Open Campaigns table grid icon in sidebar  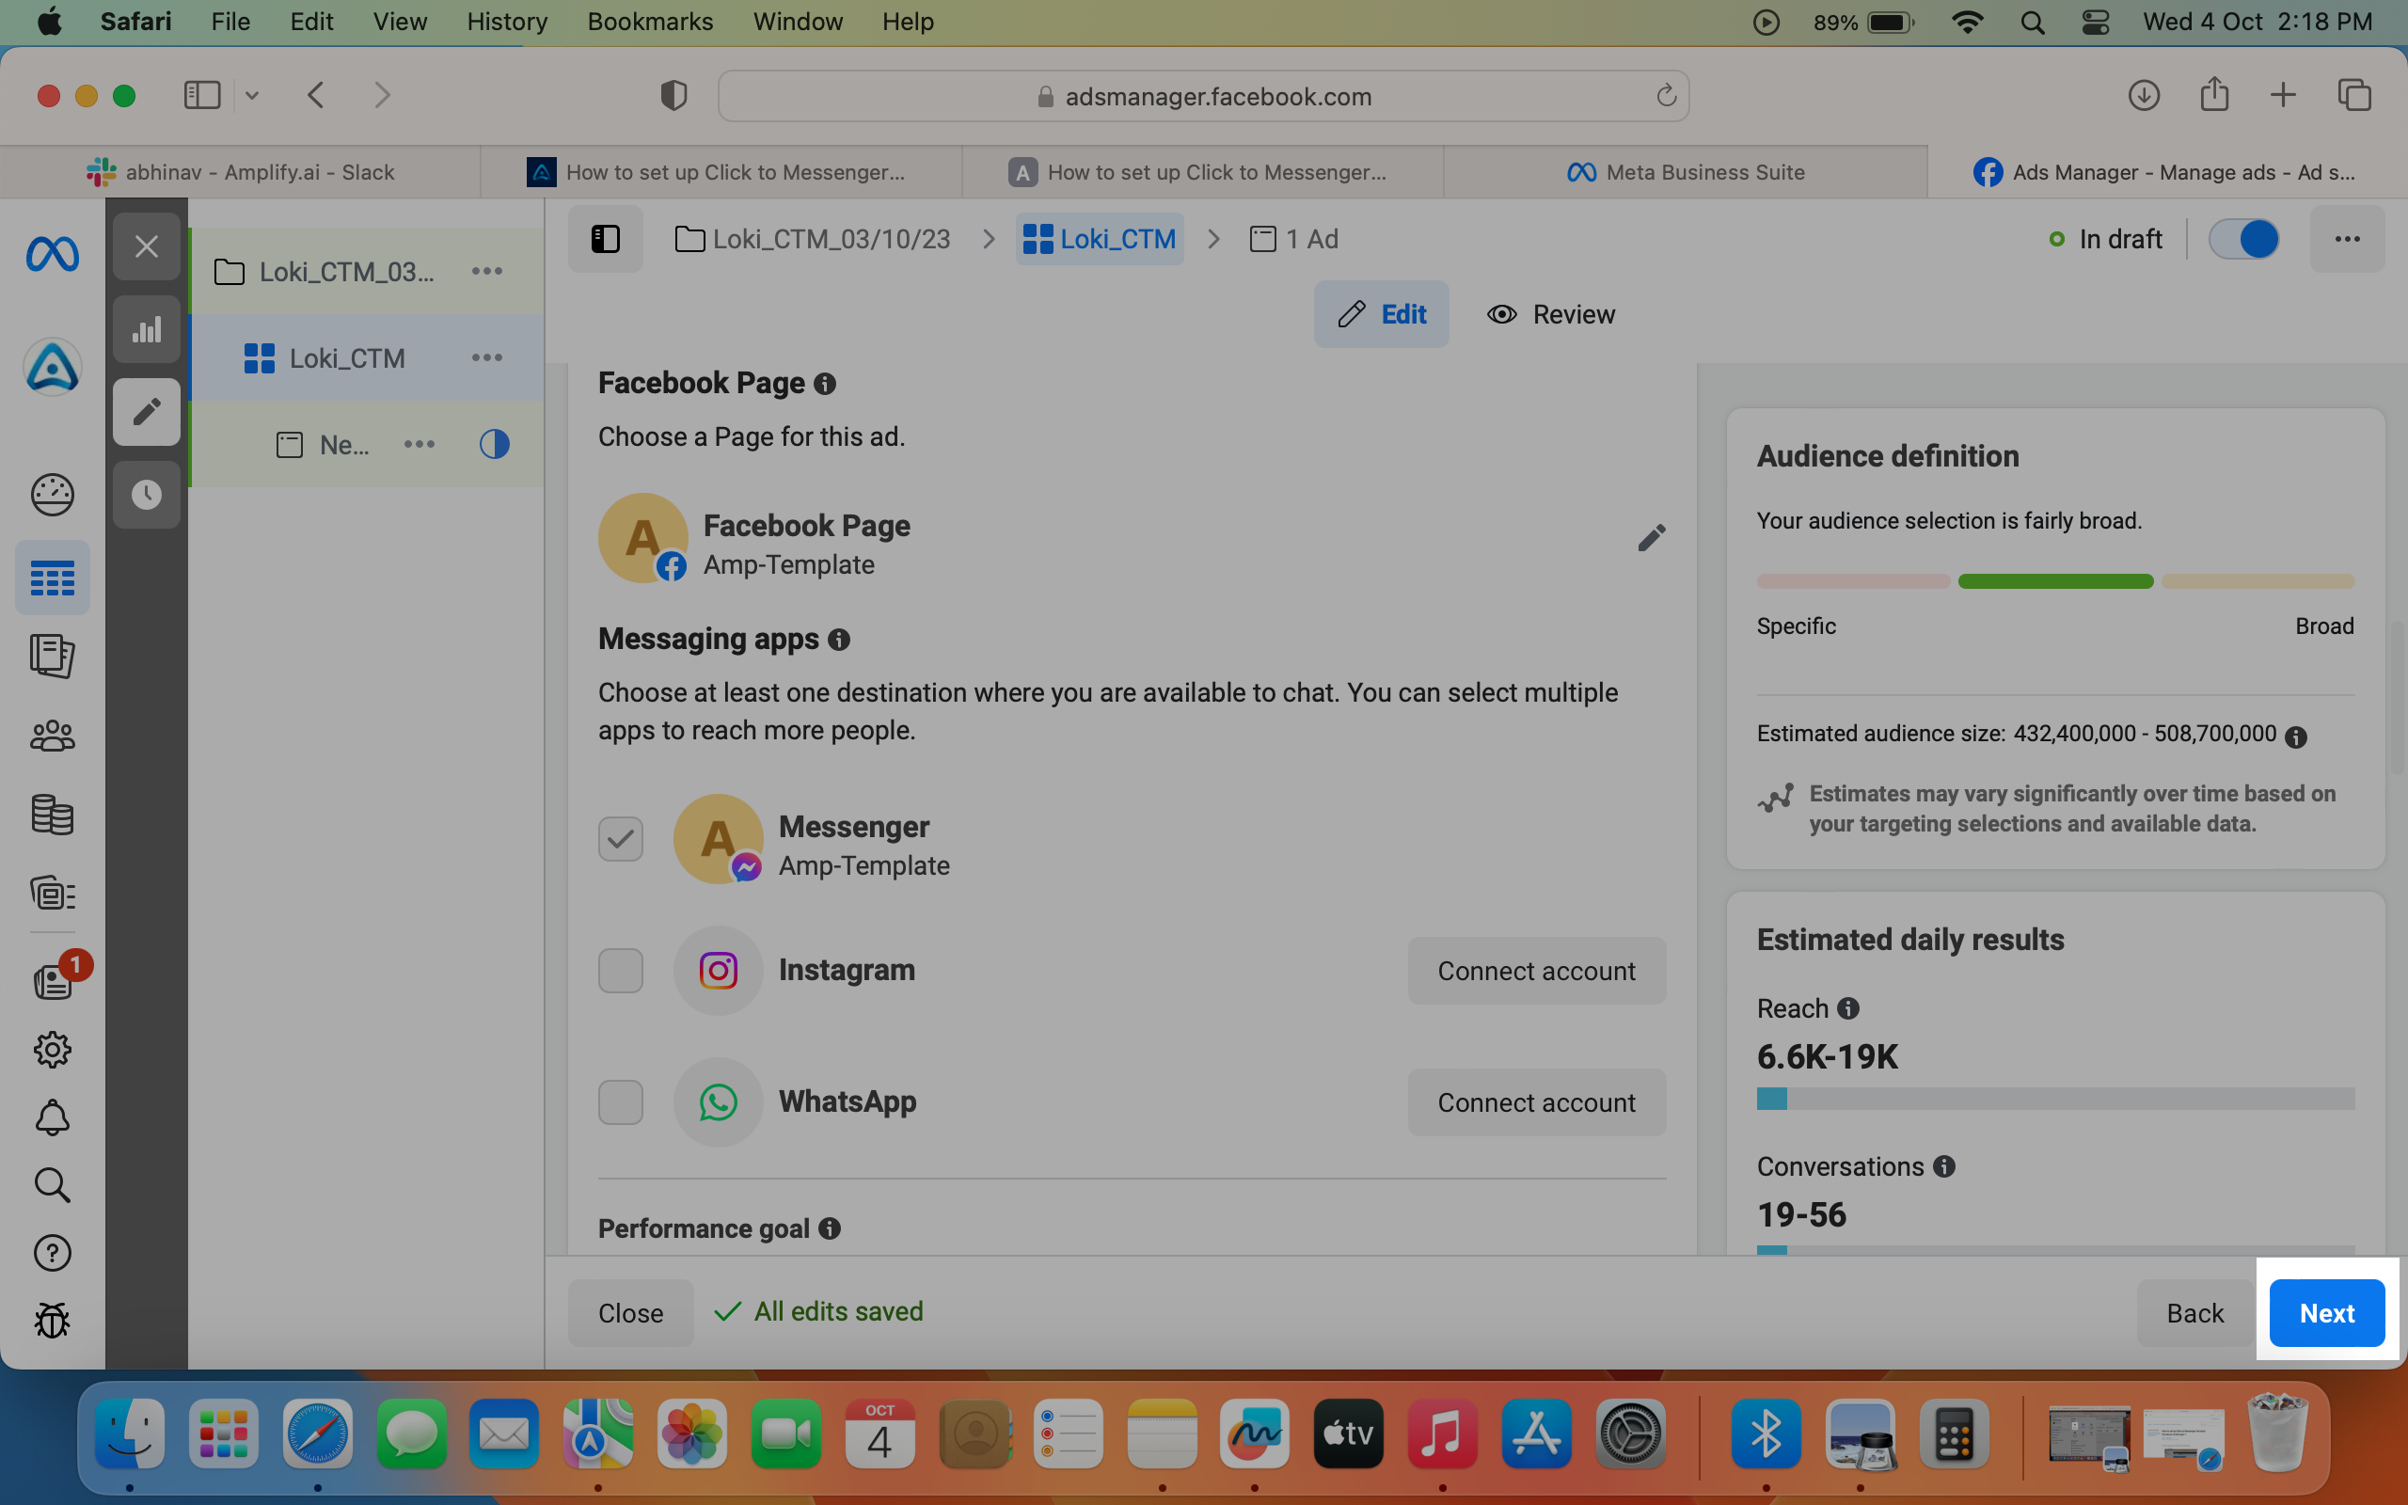pyautogui.click(x=52, y=578)
